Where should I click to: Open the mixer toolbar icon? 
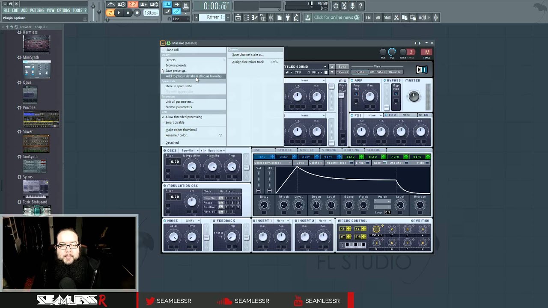click(x=271, y=18)
